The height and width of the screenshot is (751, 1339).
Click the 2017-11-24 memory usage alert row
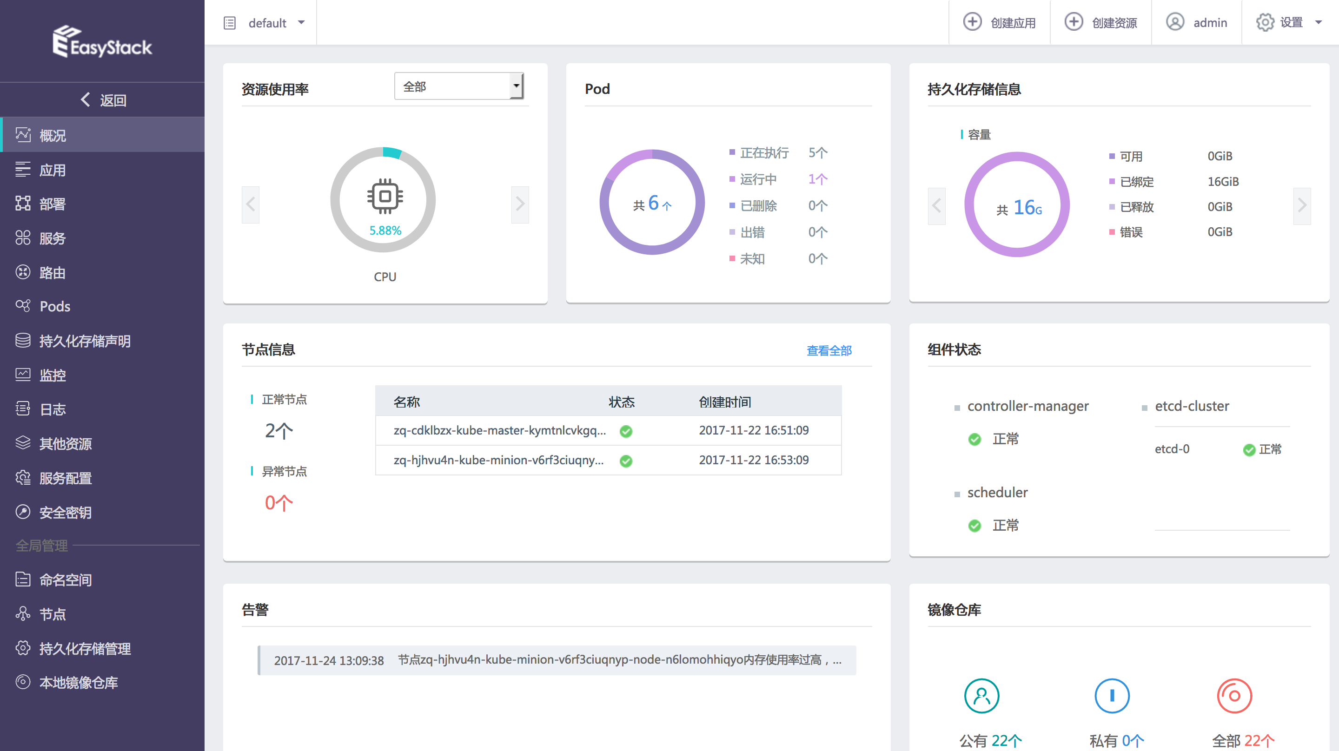tap(557, 660)
